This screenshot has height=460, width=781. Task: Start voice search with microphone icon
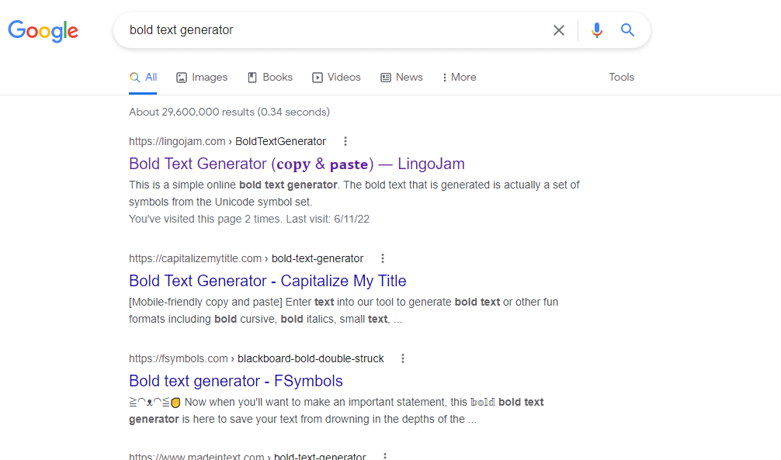[x=596, y=30]
